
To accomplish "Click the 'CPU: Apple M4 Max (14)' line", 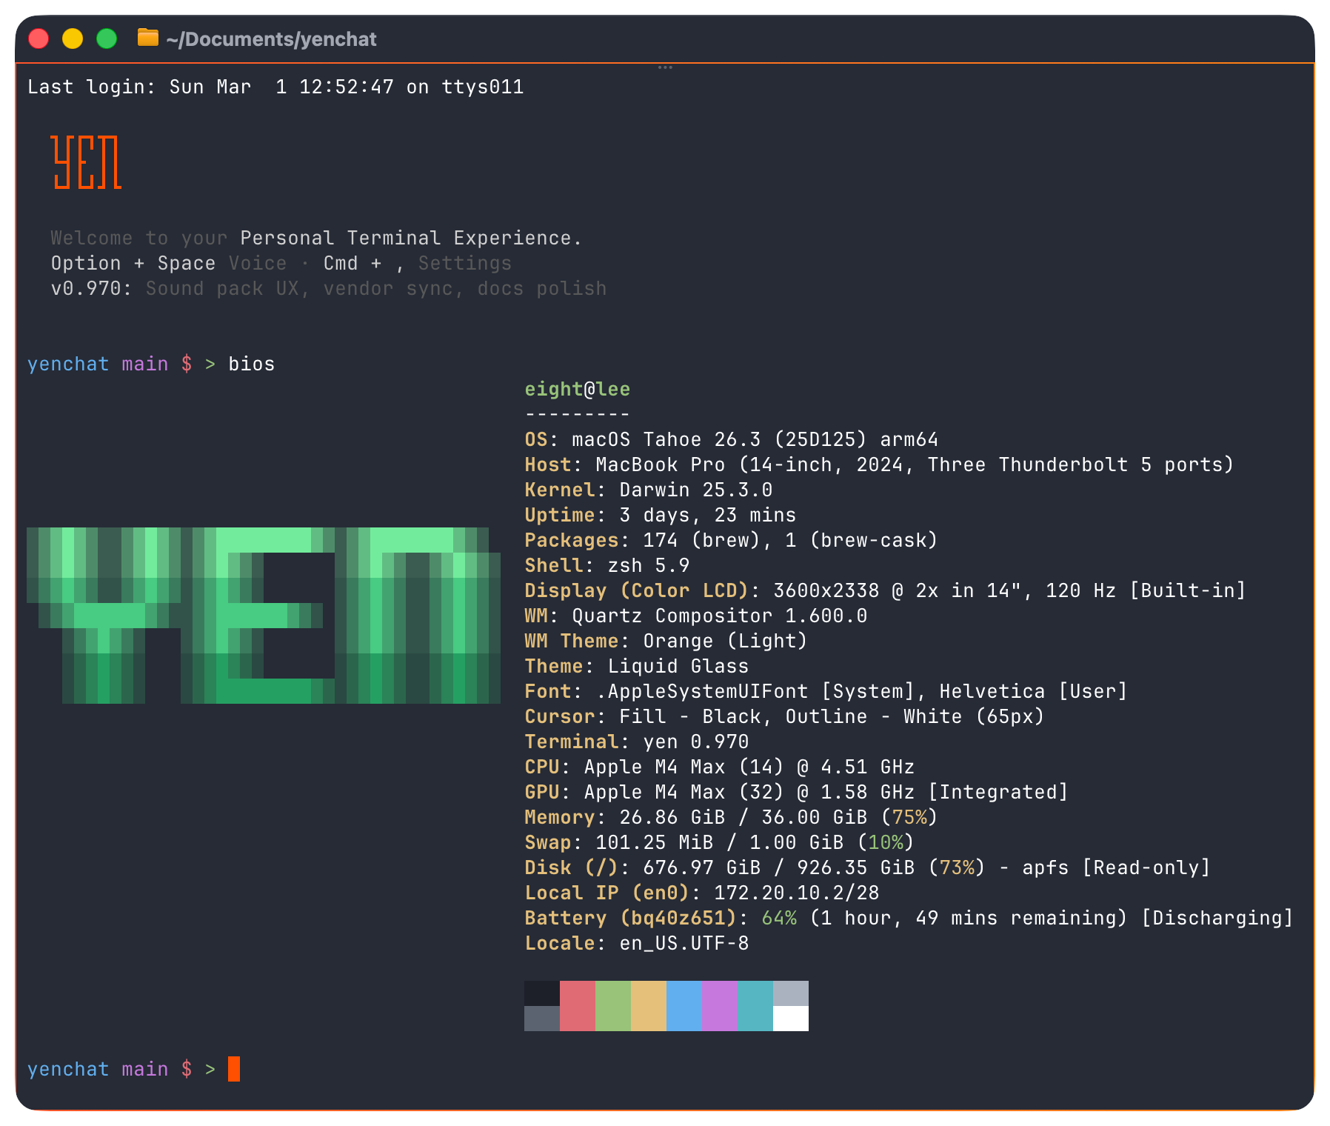I will [x=720, y=767].
